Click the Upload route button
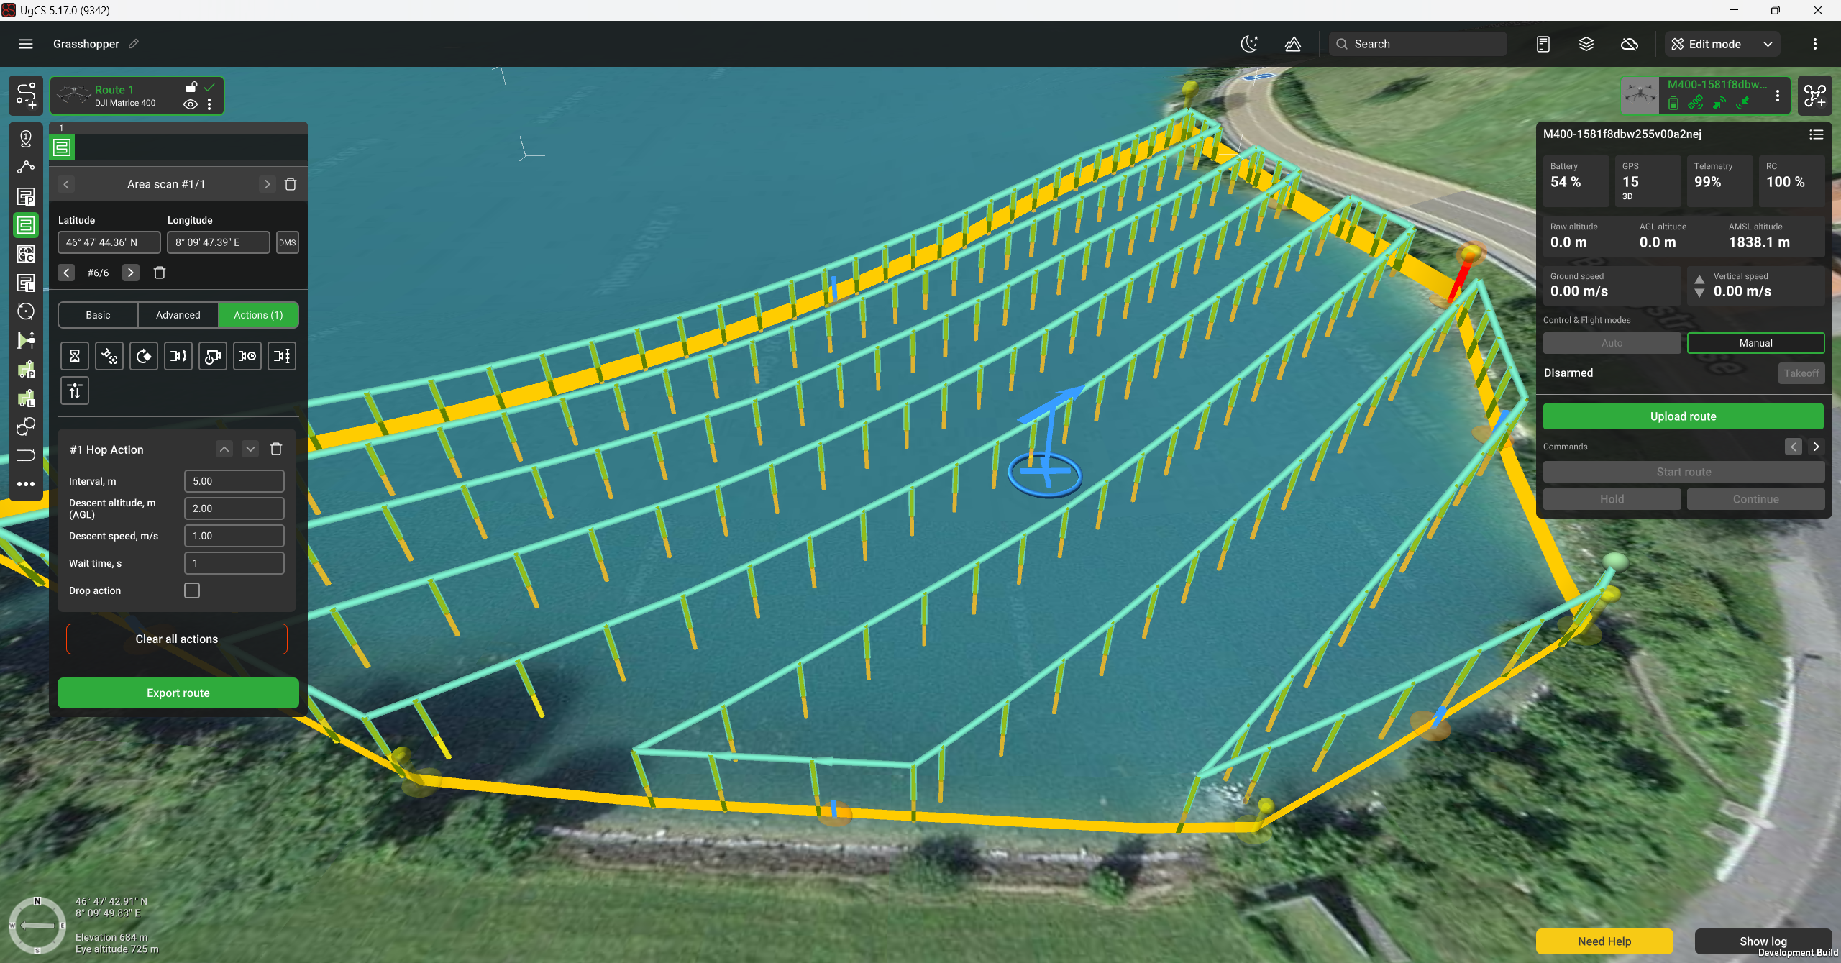This screenshot has width=1841, height=963. coord(1683,416)
